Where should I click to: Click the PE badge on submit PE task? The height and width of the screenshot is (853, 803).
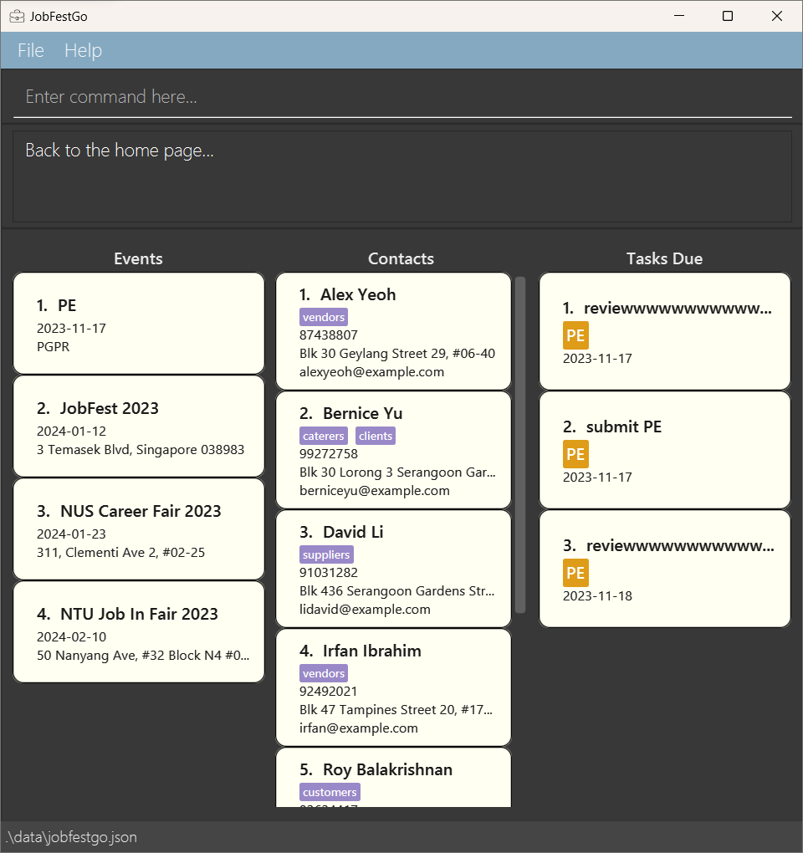575,454
